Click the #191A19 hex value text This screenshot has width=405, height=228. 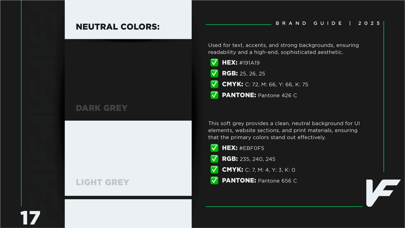coord(249,63)
